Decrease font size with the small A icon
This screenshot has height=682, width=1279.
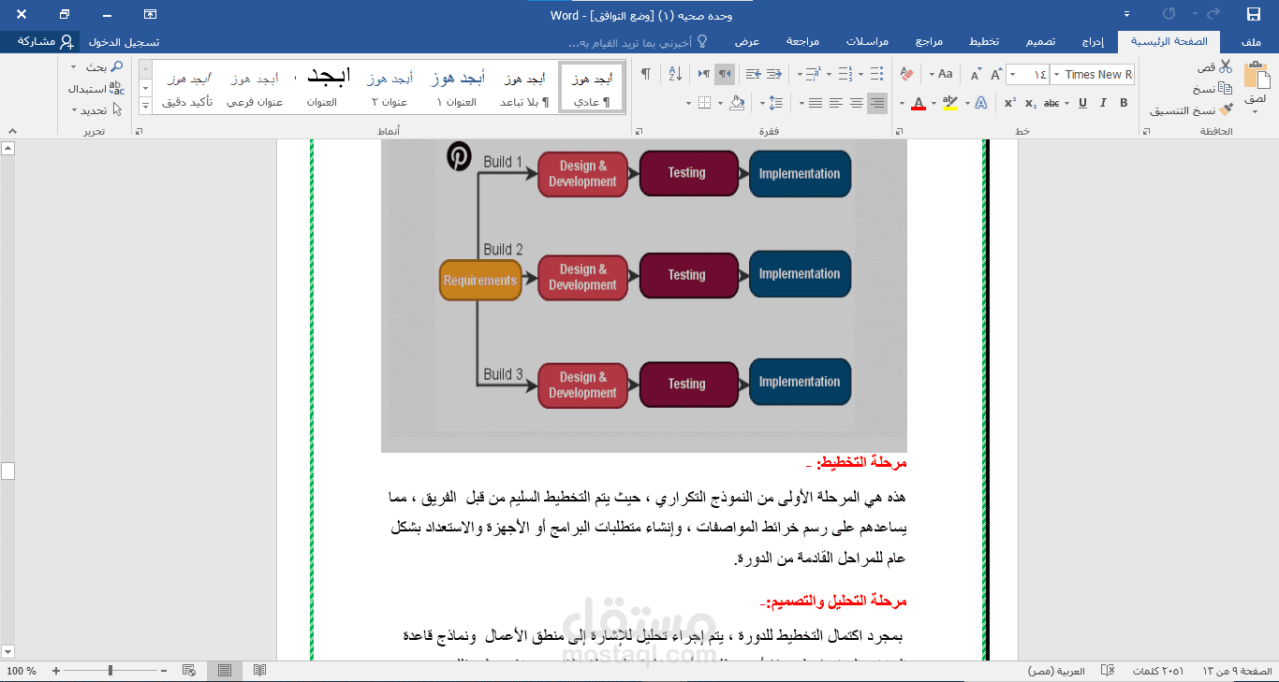click(x=976, y=74)
